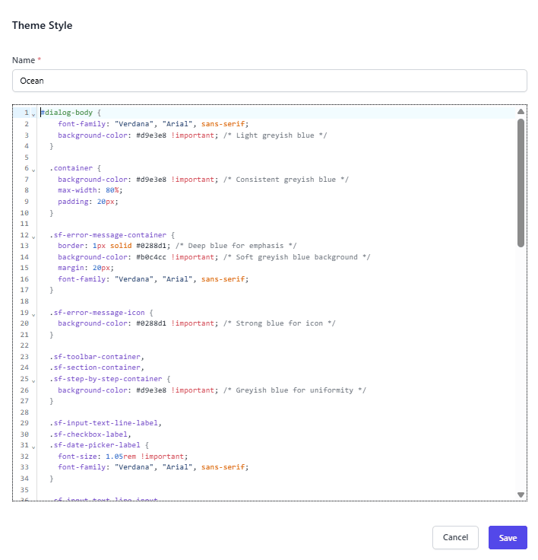The image size is (538, 560).
Task: Collapse the #dialog-body rule at line 1
Action: [33, 113]
